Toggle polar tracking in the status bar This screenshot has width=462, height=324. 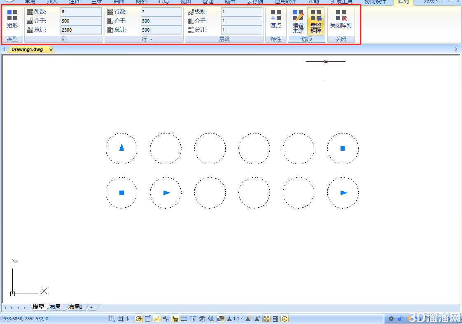[139, 319]
